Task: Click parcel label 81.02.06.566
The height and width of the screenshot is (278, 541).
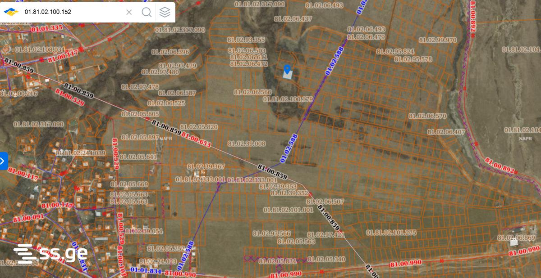Action: 252,92
